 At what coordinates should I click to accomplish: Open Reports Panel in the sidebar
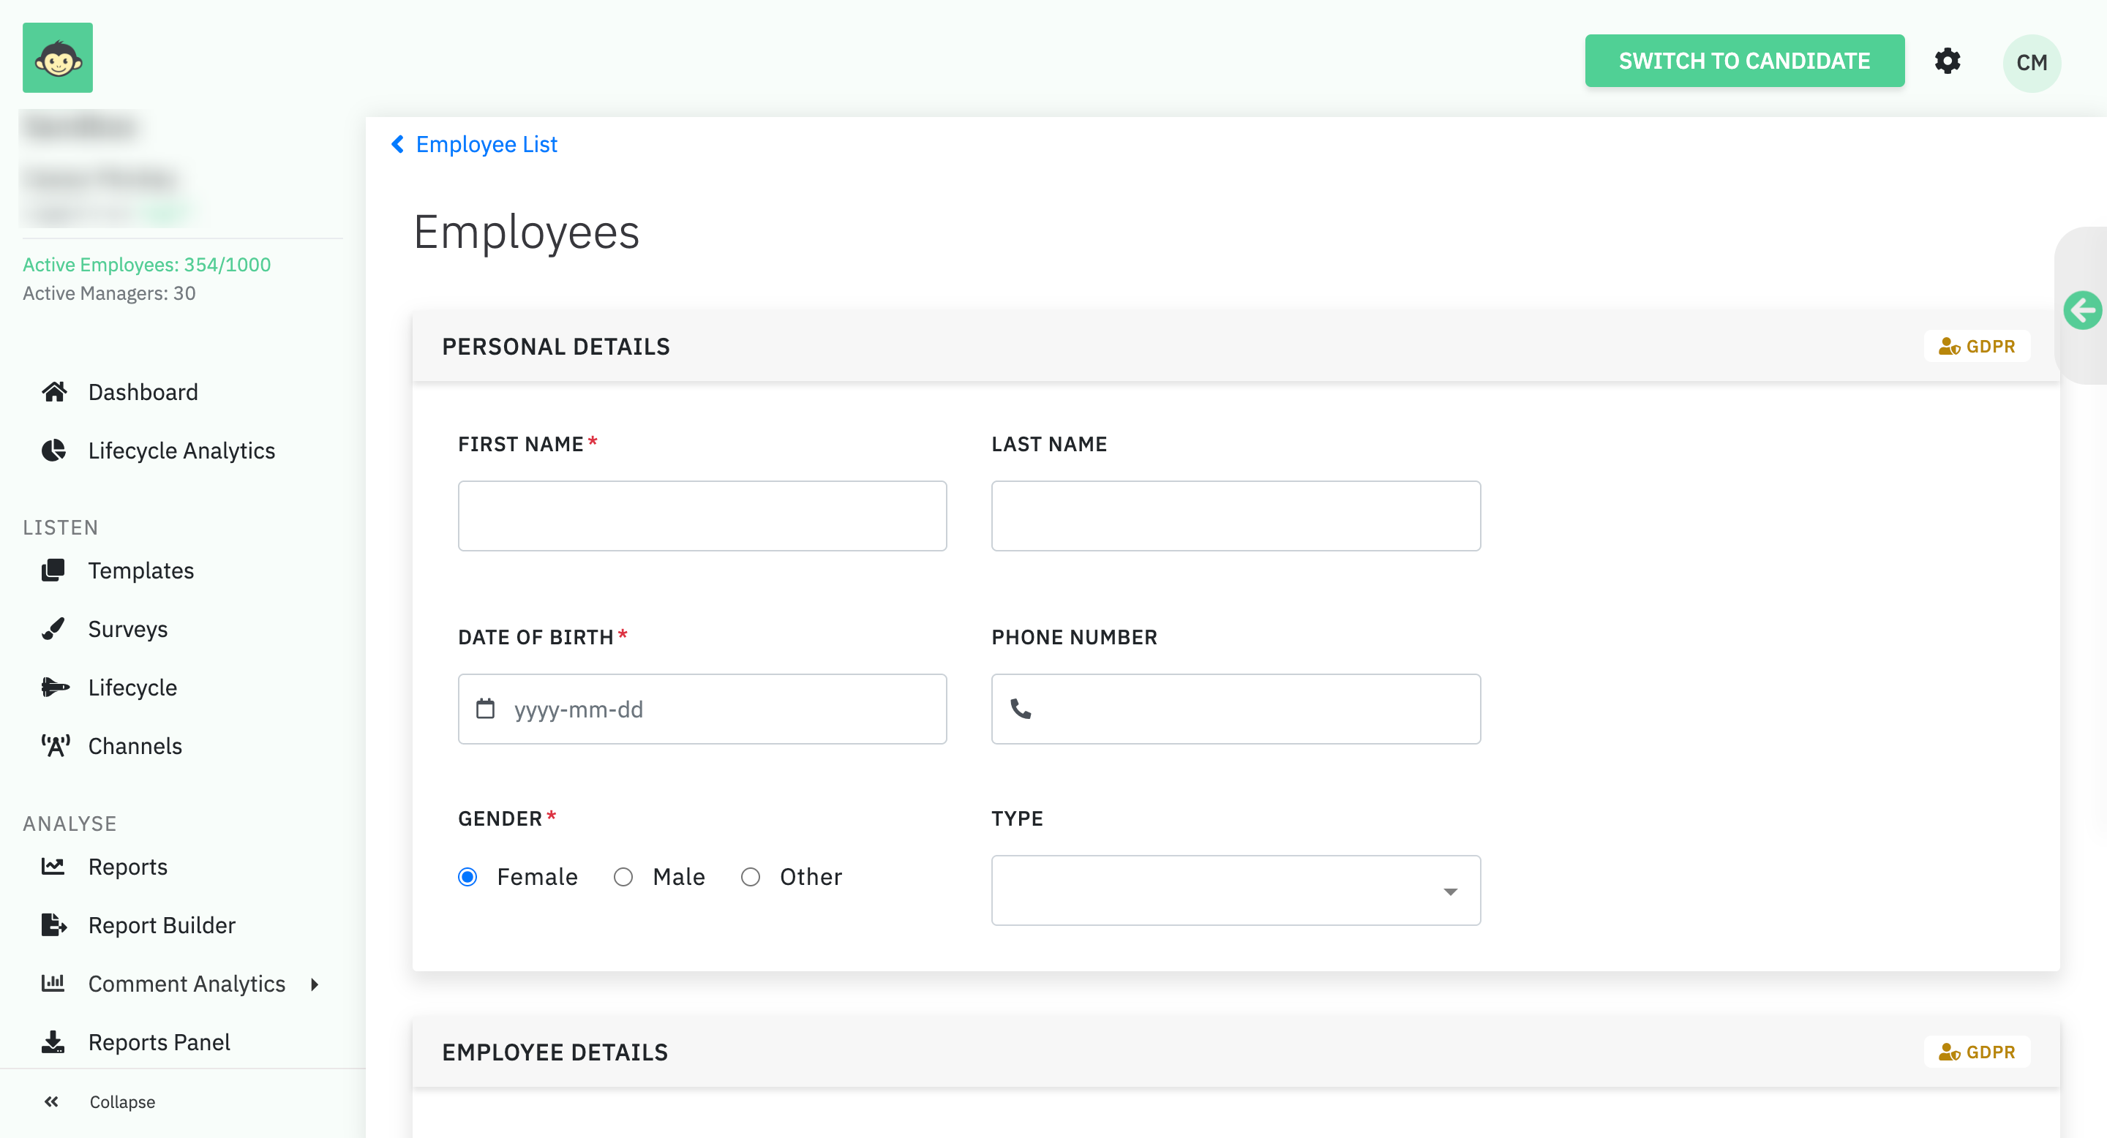[159, 1042]
